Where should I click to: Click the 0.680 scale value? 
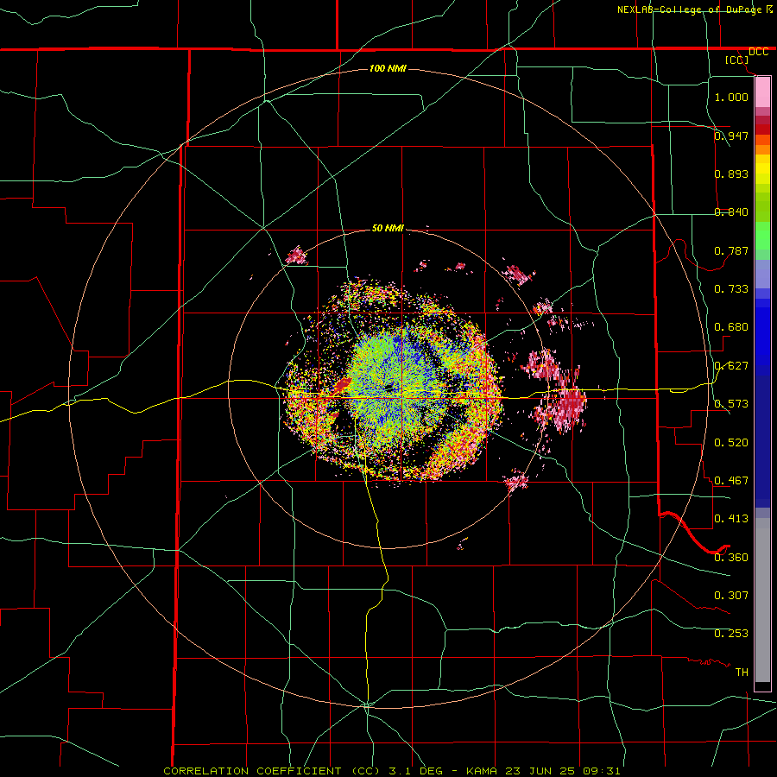[x=731, y=326]
